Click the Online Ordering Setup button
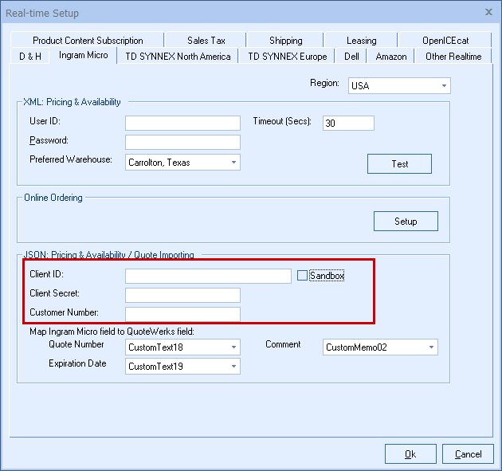The image size is (502, 471). (406, 221)
